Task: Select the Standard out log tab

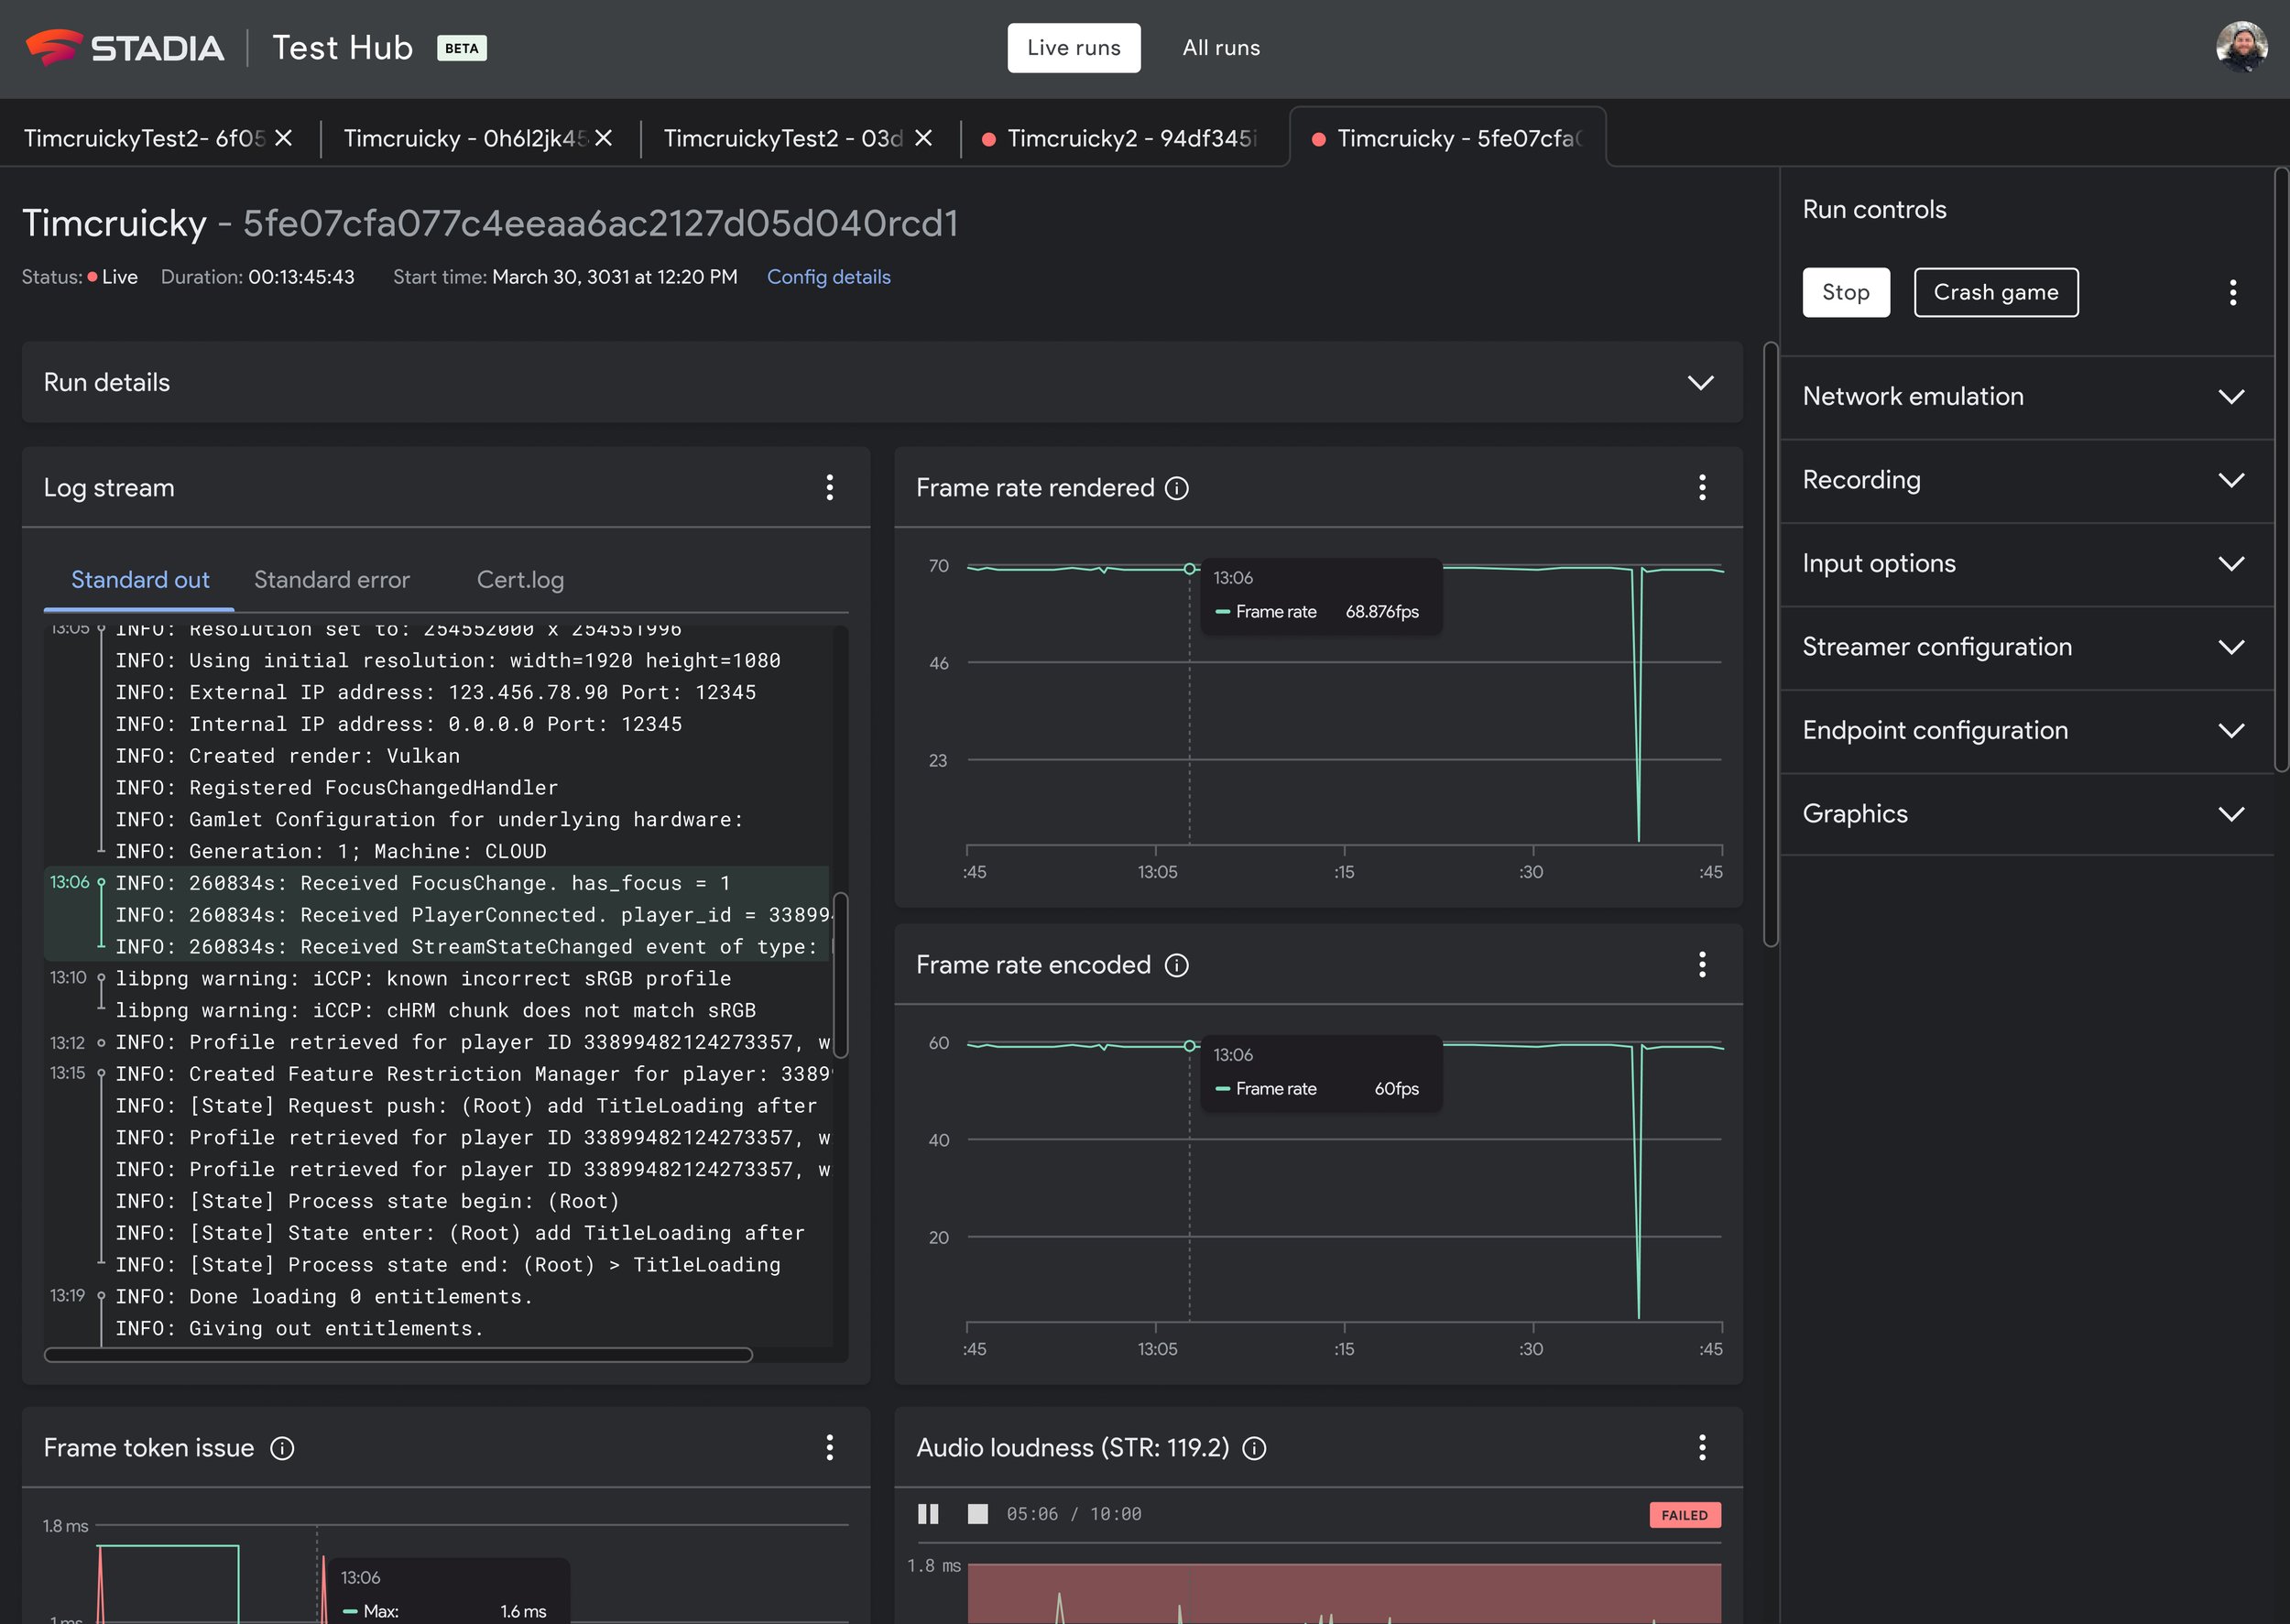Action: pyautogui.click(x=139, y=580)
